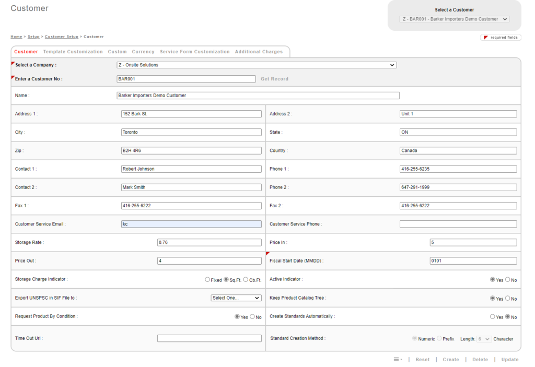The height and width of the screenshot is (367, 535).
Task: Open Export UNSPSC Select One dropdown
Action: pyautogui.click(x=236, y=298)
